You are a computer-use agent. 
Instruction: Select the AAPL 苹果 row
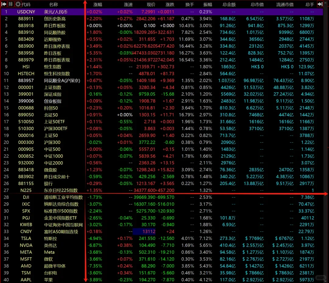[x=162, y=280]
